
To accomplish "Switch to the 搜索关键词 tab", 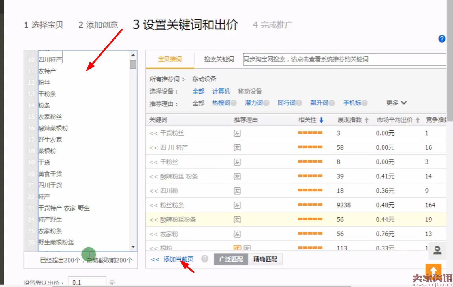I will coord(219,59).
